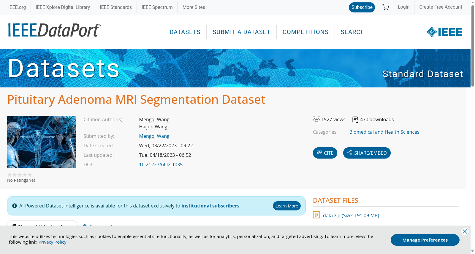Click the 'Haijun Wang' author name
475x254 pixels.
(x=153, y=127)
